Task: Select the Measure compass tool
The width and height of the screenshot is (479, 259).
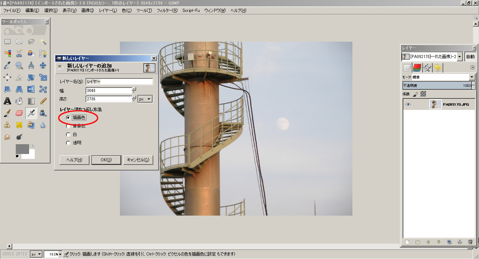Action: pos(31,65)
